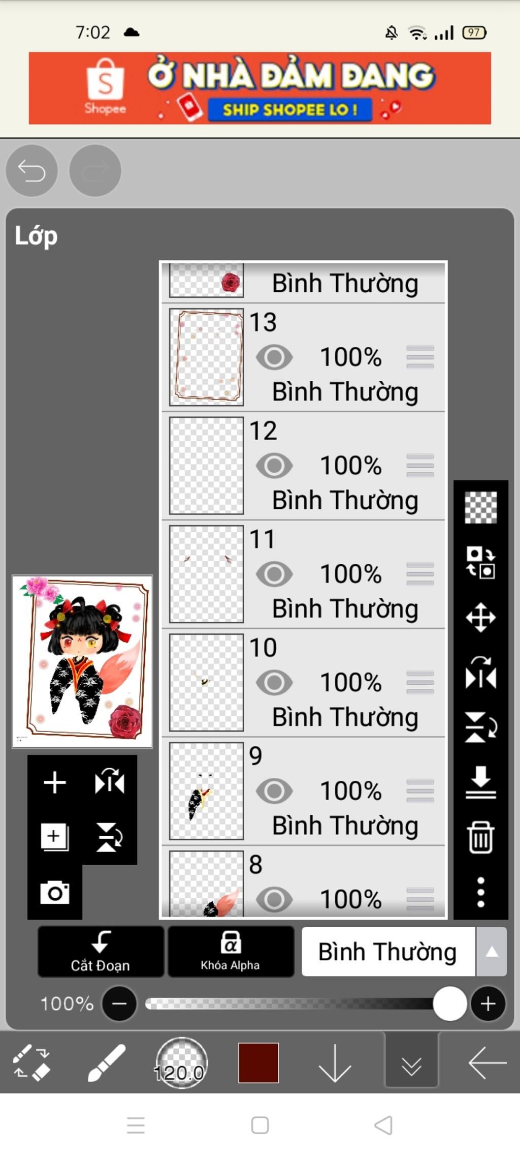
Task: Select the brush tool in bottom toolbar
Action: [x=106, y=1062]
